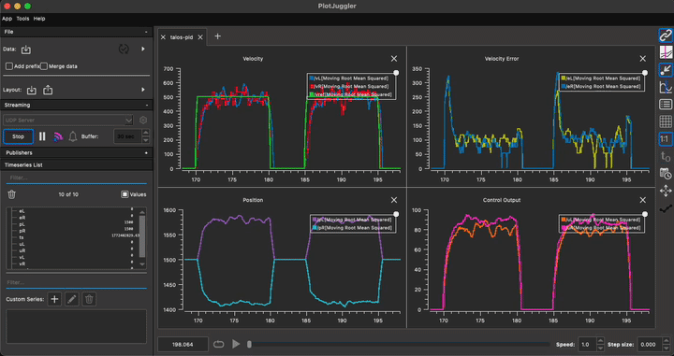Click the pink streaming signal icon

(x=58, y=136)
